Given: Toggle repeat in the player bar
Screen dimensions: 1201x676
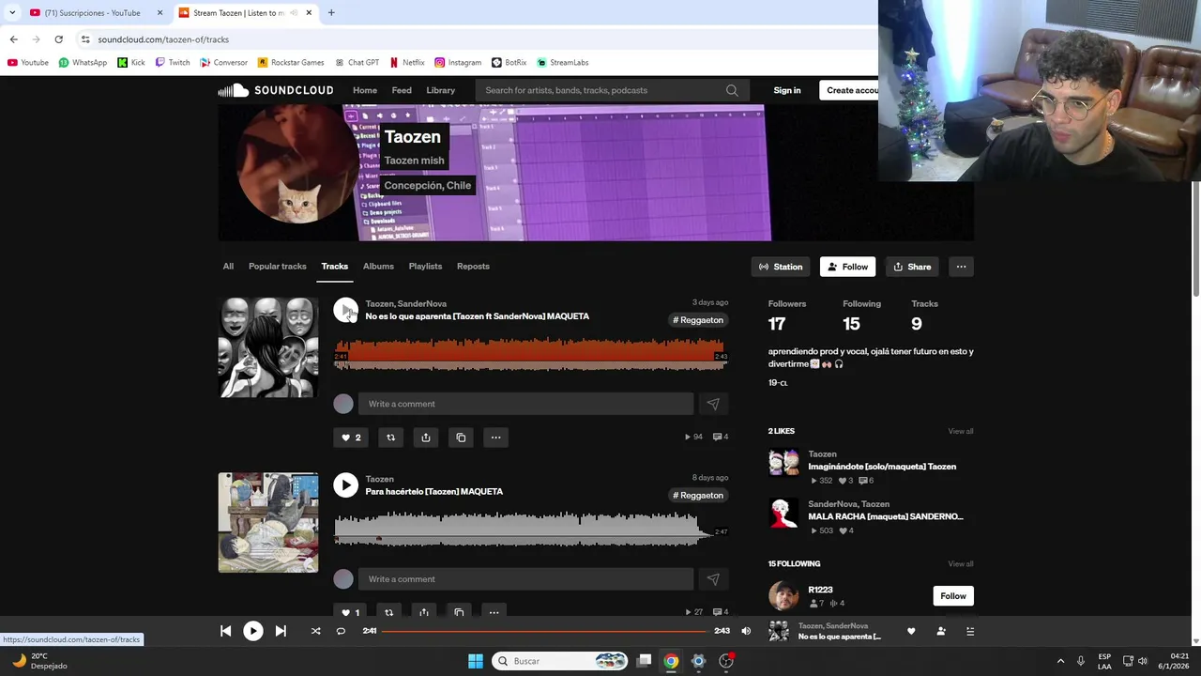Looking at the screenshot, I should (341, 631).
